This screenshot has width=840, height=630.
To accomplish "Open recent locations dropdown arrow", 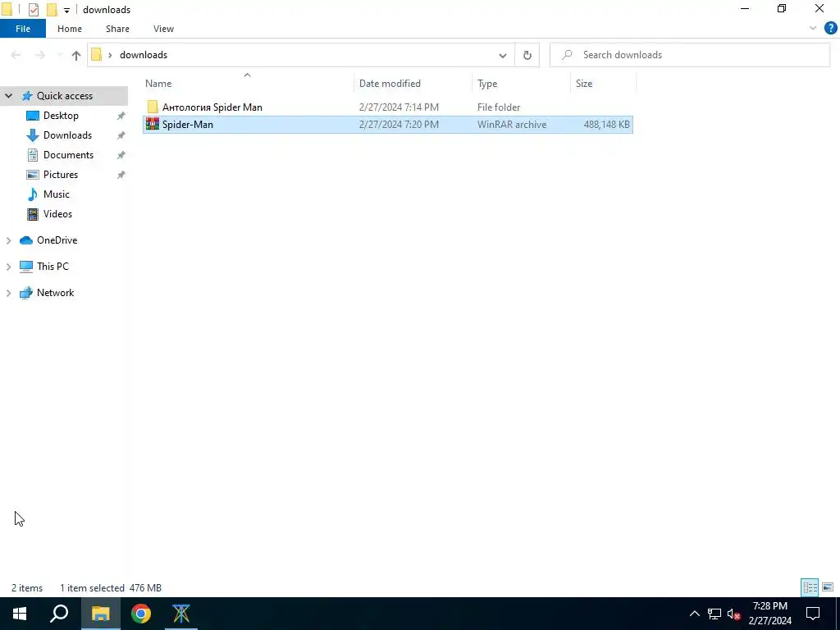I will click(59, 55).
